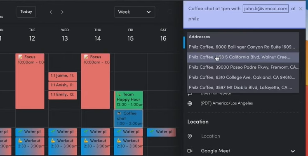The width and height of the screenshot is (308, 156).
Task: Open the Team Happy Hour event on Friday
Action: (129, 100)
